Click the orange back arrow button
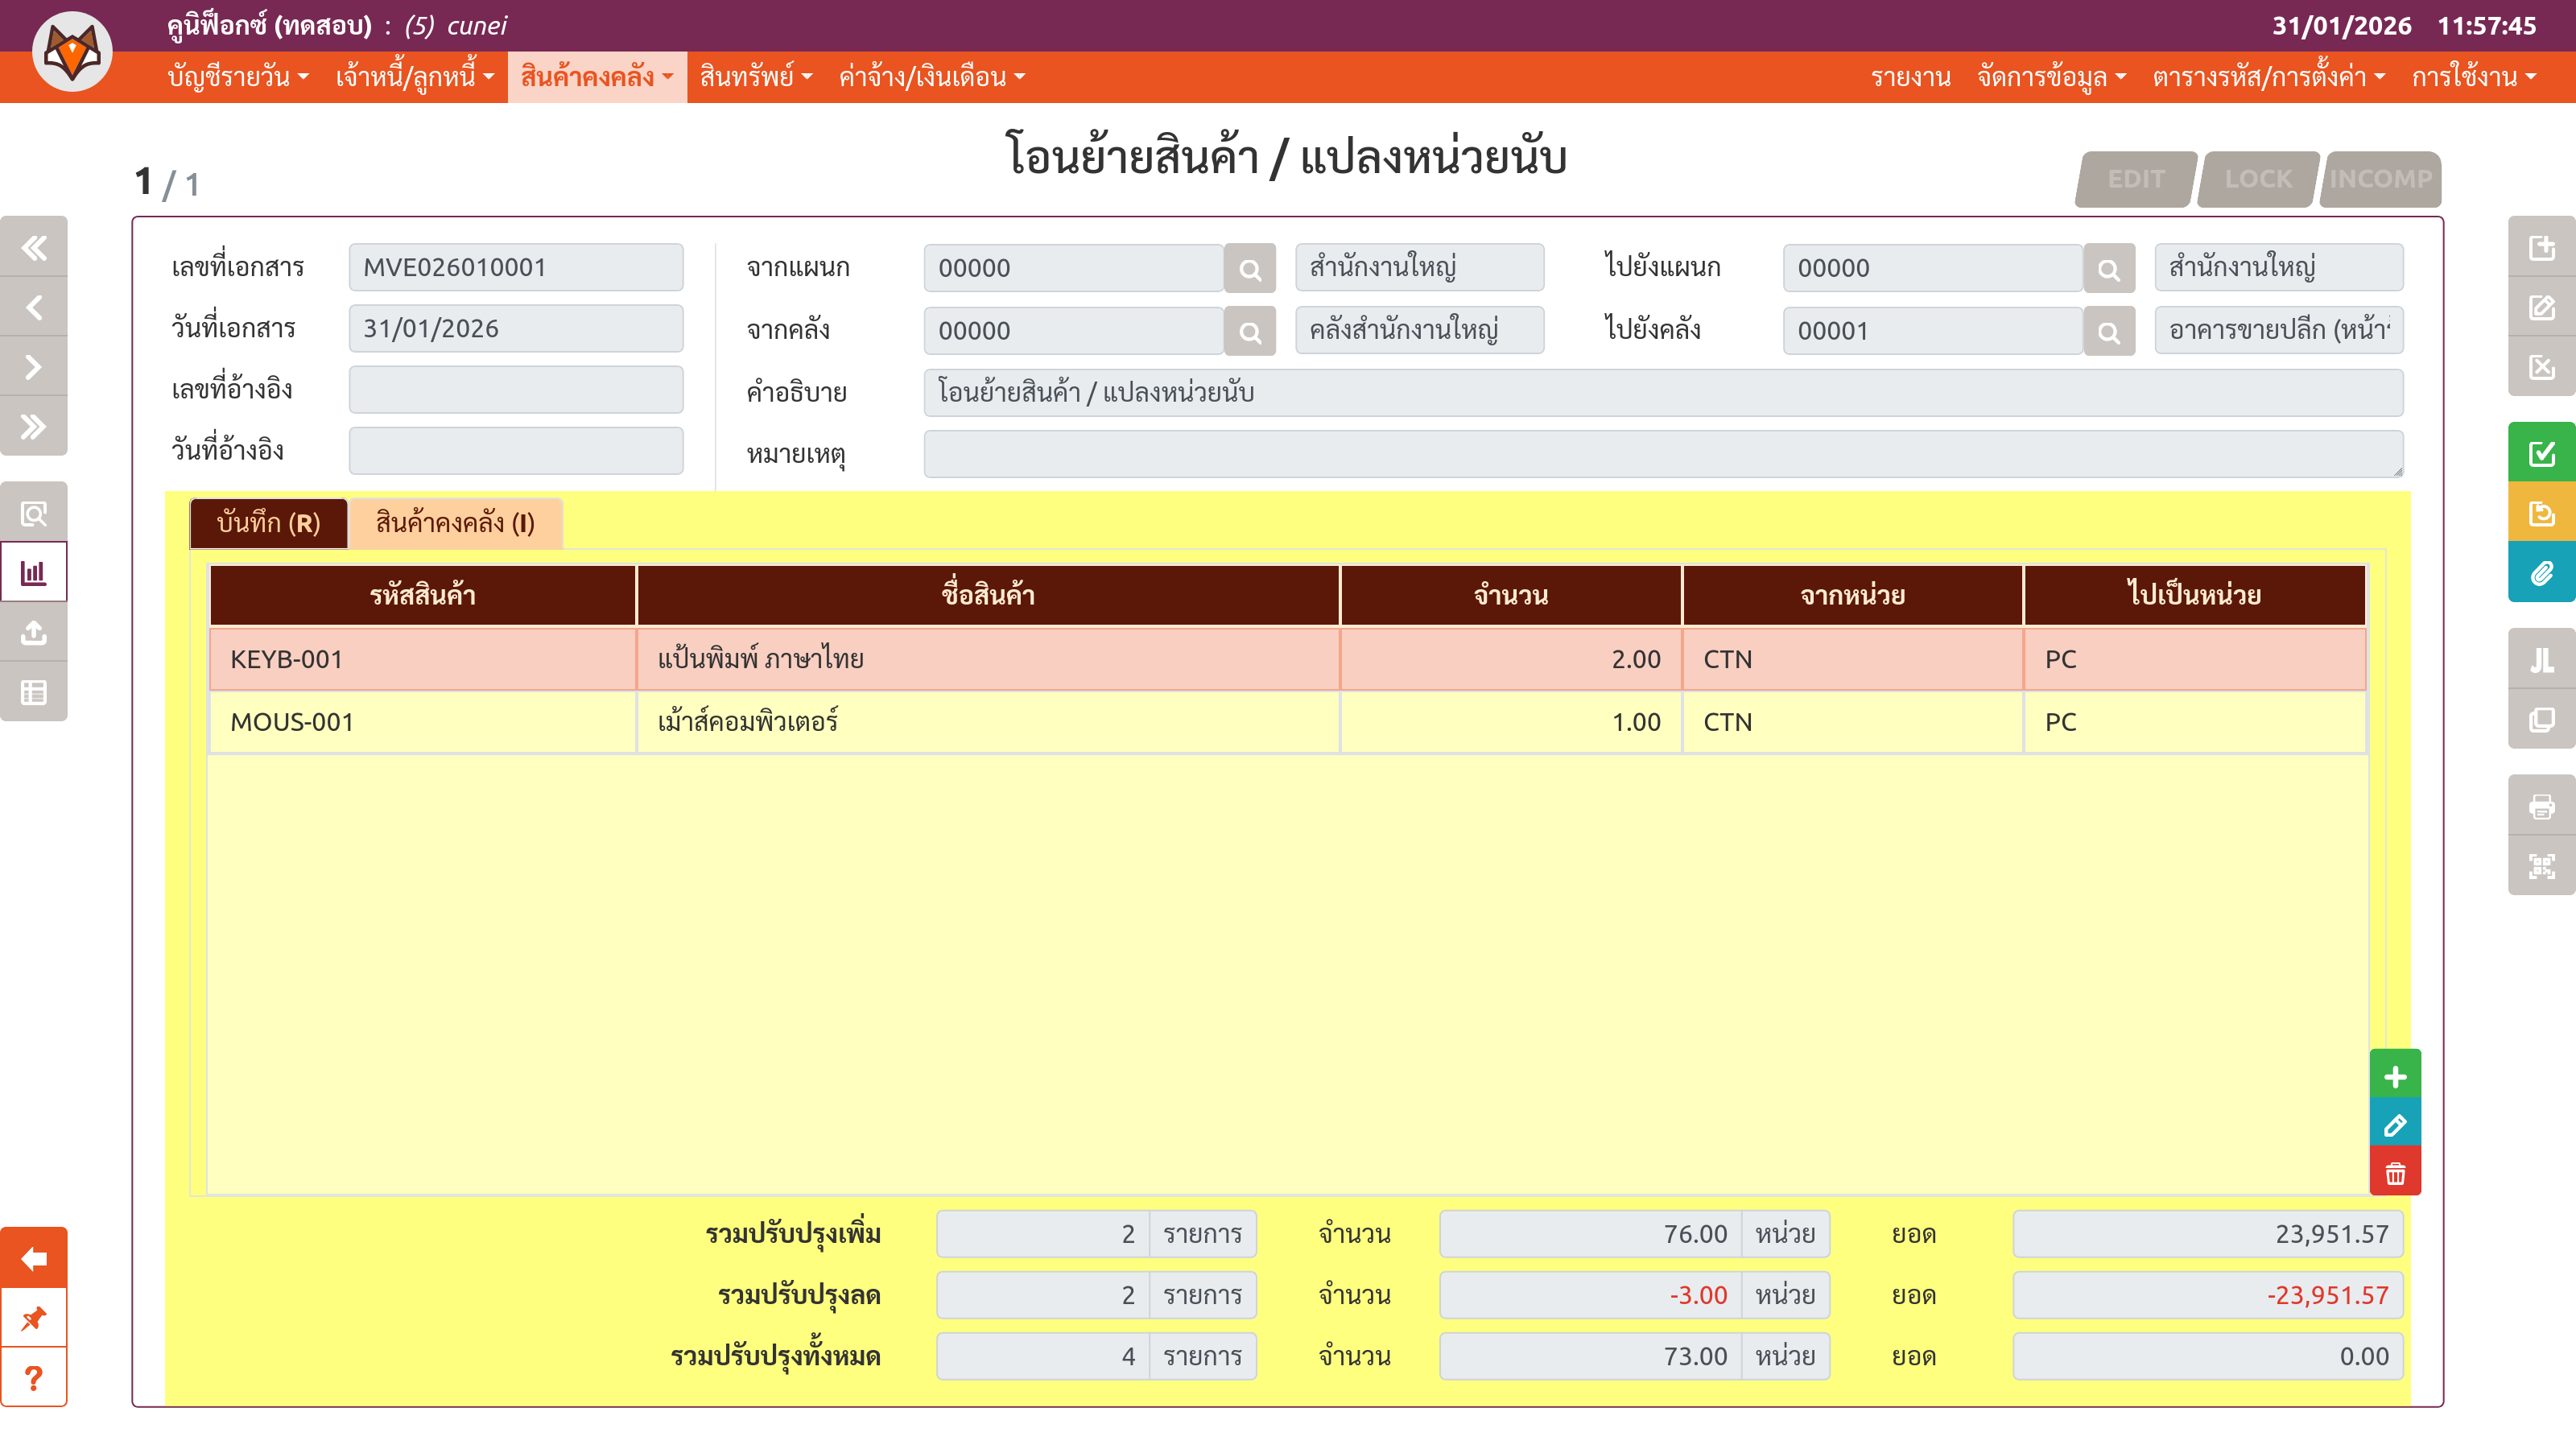 point(34,1258)
